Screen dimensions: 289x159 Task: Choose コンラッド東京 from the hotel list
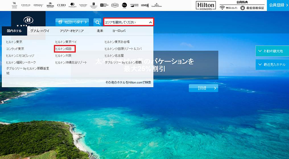click(15, 49)
